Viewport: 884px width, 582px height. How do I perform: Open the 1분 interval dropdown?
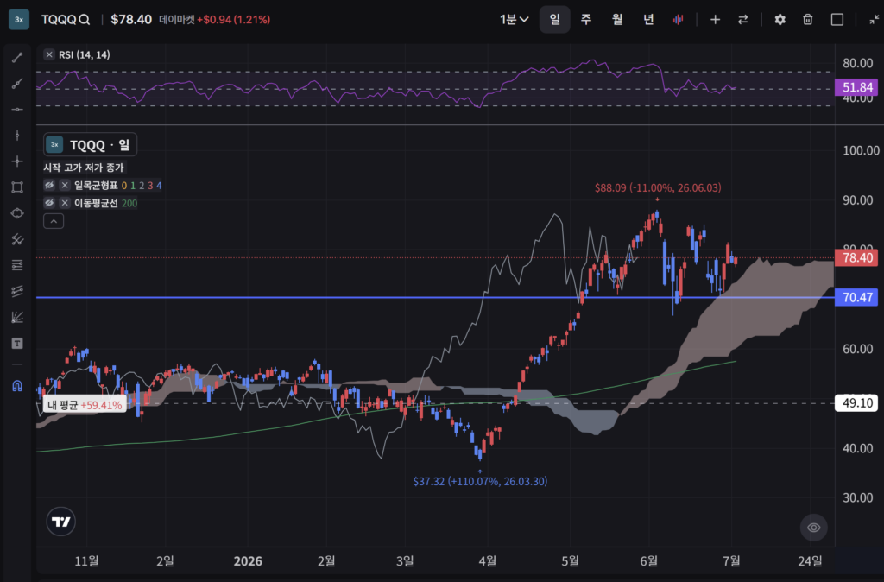pos(515,20)
